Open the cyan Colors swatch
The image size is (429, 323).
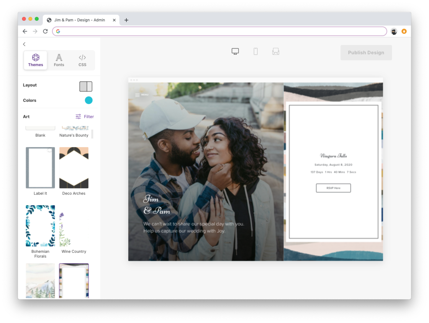pos(88,100)
